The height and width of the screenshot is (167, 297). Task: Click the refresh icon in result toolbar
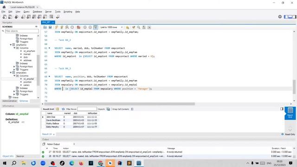pyautogui.click(x=63, y=109)
